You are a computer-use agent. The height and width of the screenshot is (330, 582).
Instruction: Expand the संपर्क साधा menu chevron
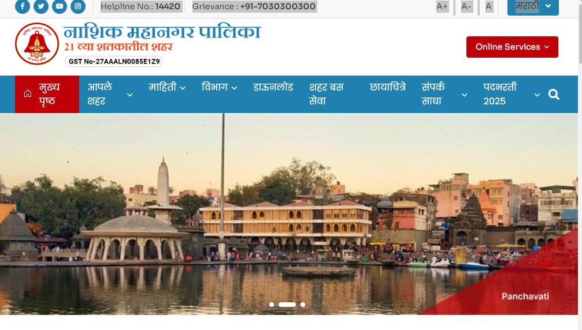(x=464, y=95)
